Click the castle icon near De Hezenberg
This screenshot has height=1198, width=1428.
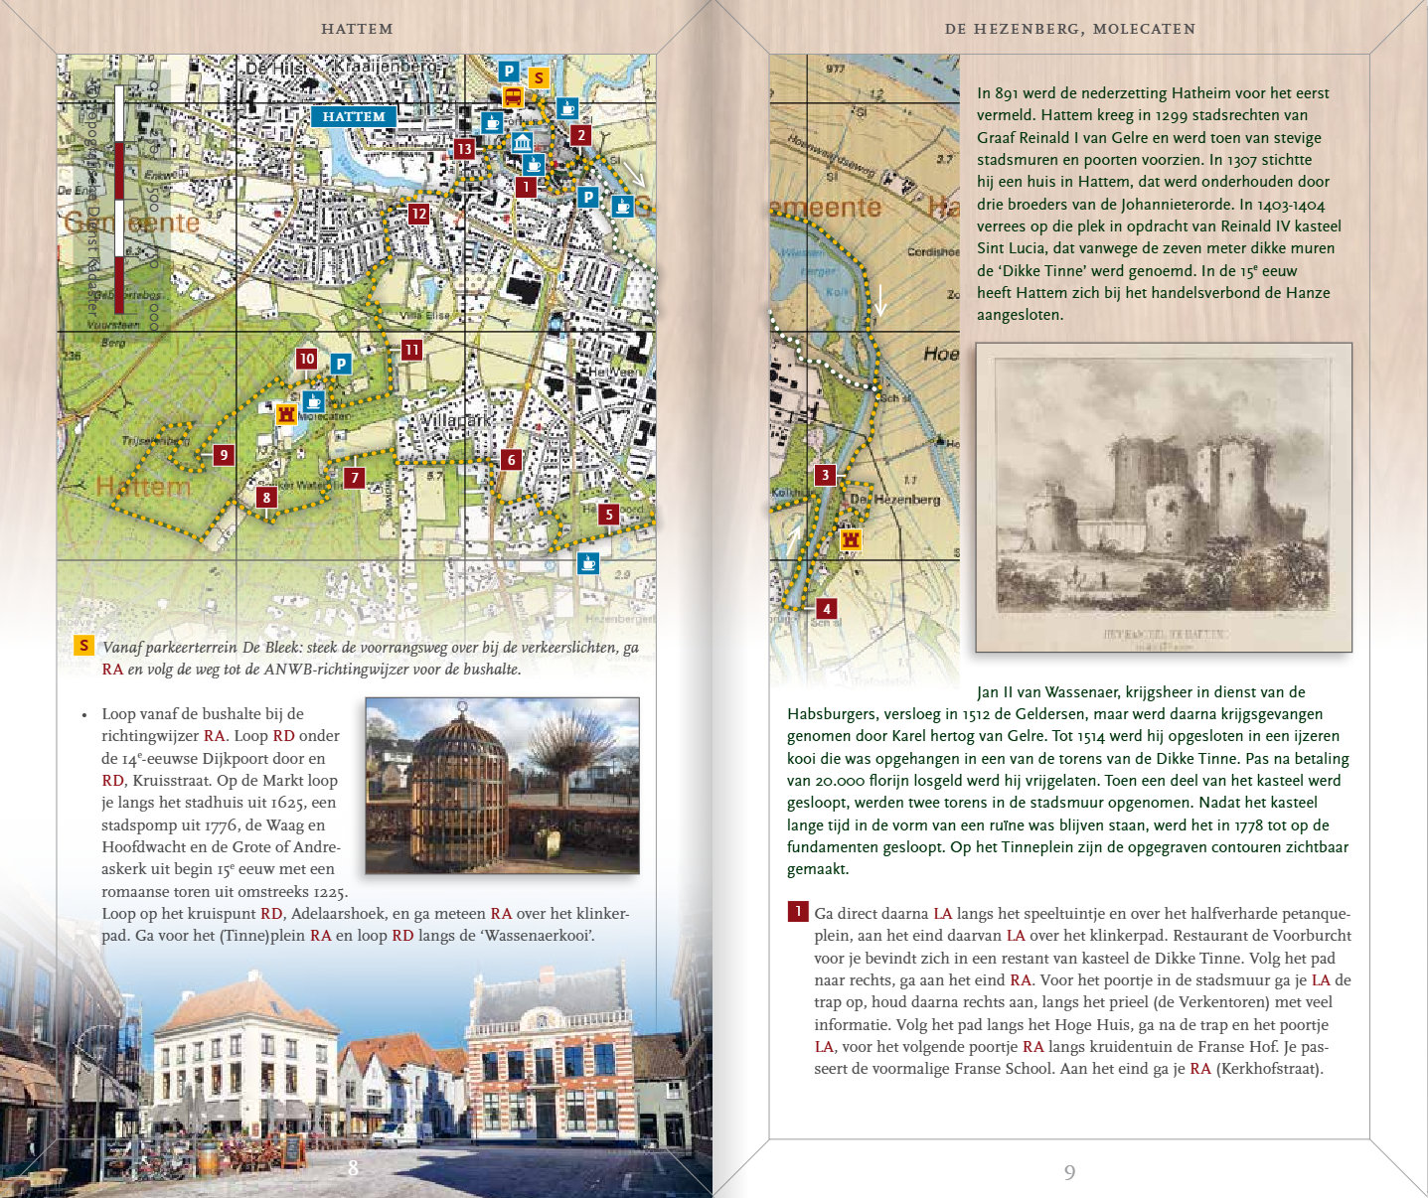[x=851, y=539]
